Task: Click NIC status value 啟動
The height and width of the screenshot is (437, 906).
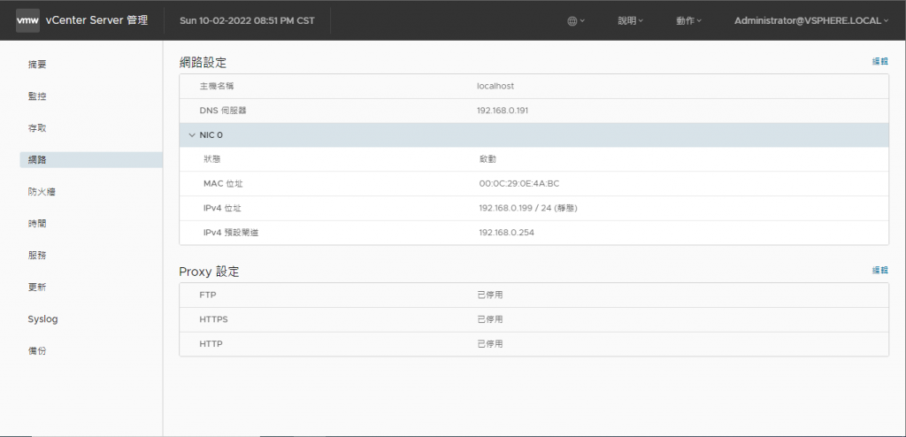Action: pyautogui.click(x=488, y=159)
